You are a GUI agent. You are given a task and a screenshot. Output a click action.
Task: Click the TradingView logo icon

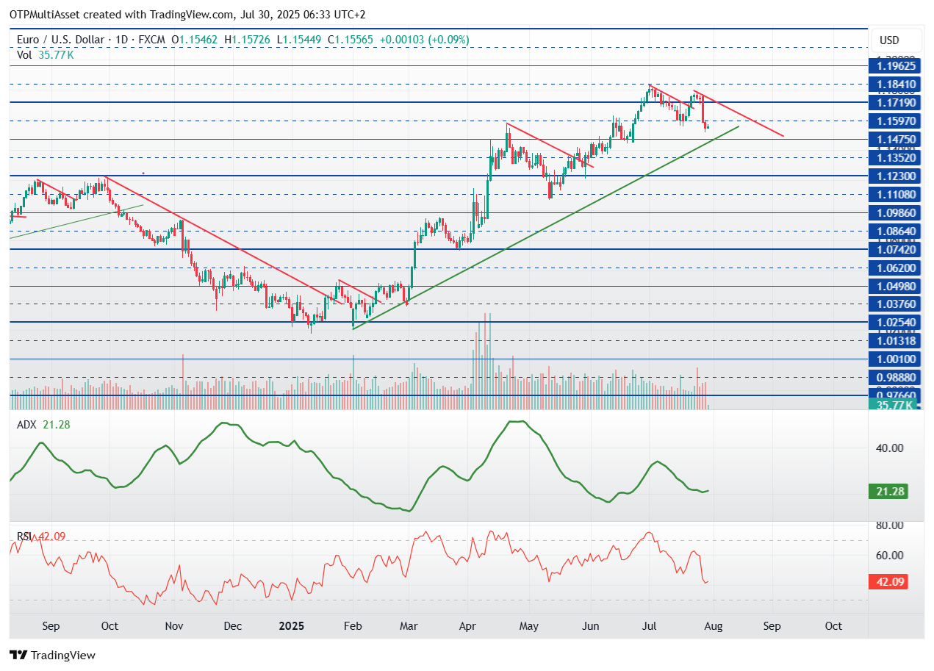18,655
